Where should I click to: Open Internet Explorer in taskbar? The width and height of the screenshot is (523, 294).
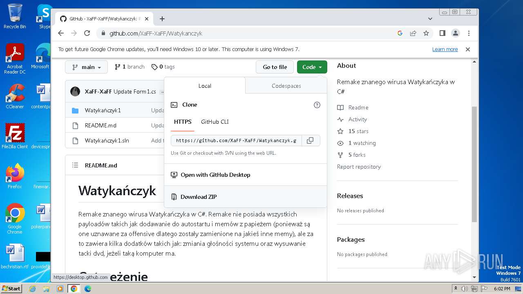(x=32, y=289)
